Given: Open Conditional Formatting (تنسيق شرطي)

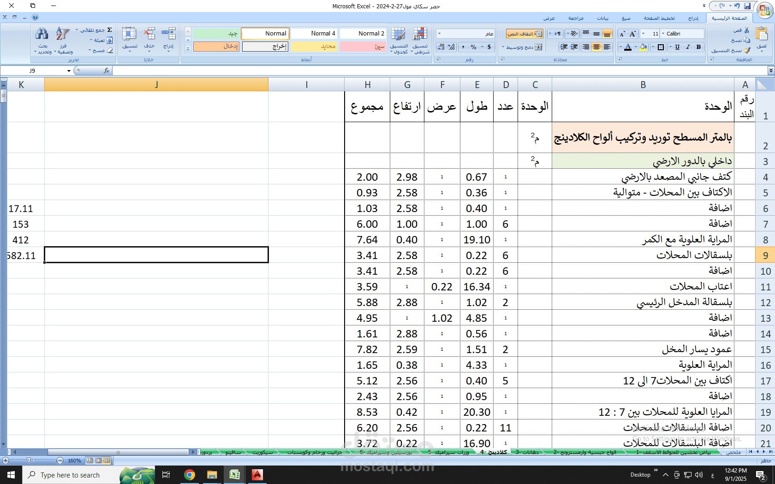Looking at the screenshot, I should (420, 41).
